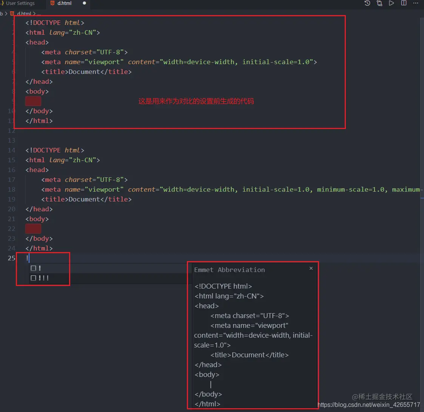This screenshot has height=412, width=424.
Task: Click line number 25 in the gutter
Action: 11,258
